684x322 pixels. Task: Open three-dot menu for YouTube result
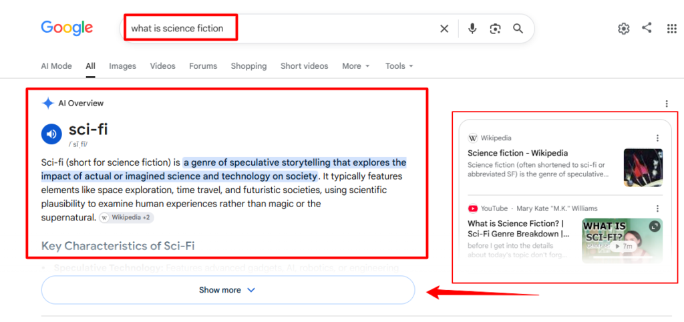(658, 208)
